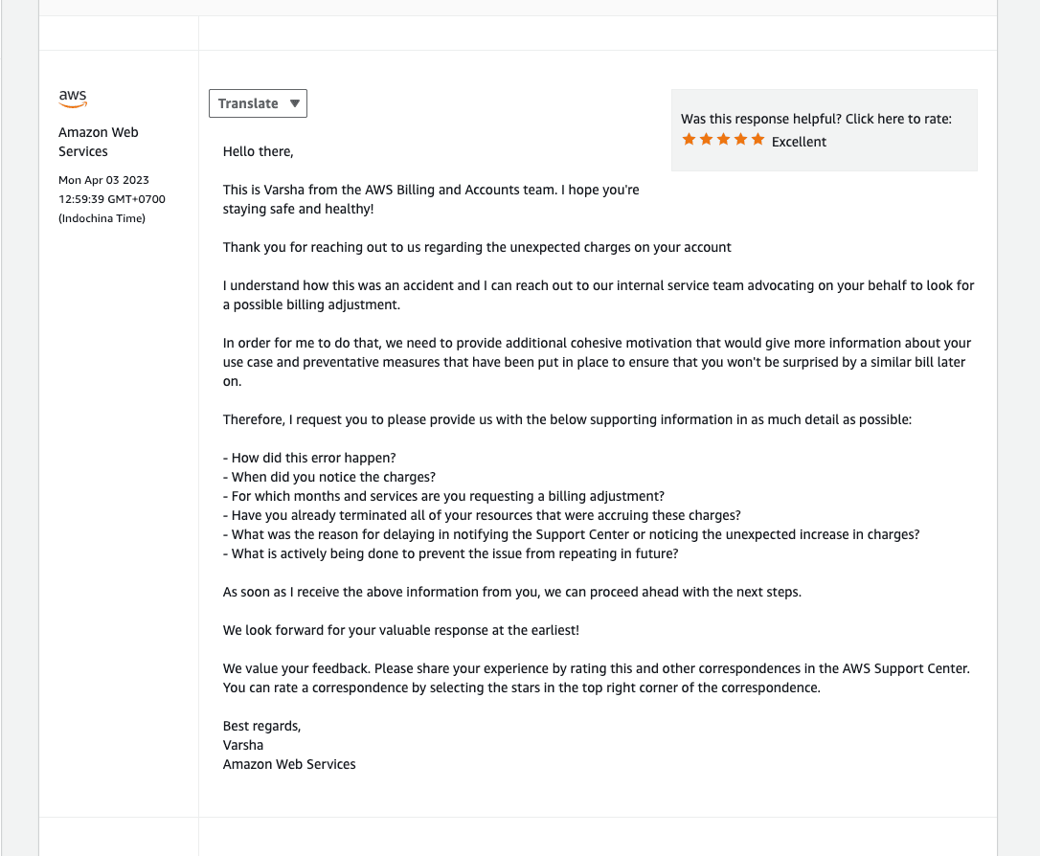Select the second rating star
The width and height of the screenshot is (1040, 856).
click(x=706, y=140)
